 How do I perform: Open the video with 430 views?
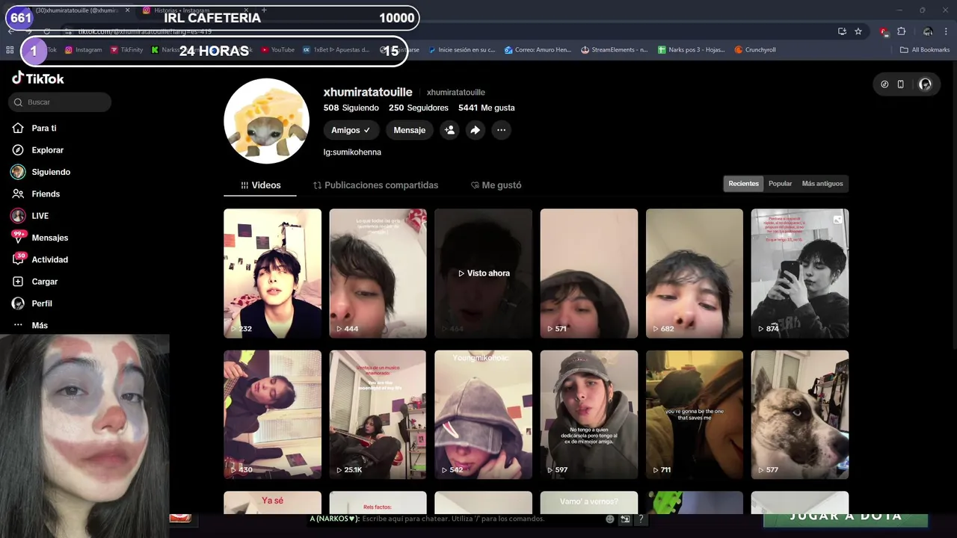point(272,415)
